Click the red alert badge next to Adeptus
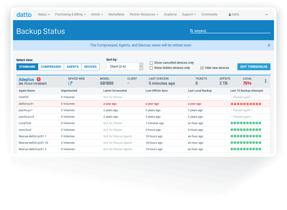Viewport: 287px width, 210px height. click(39, 79)
